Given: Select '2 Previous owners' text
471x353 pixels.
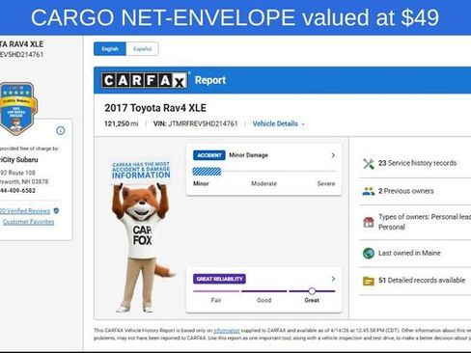Looking at the screenshot, I should pos(405,191).
